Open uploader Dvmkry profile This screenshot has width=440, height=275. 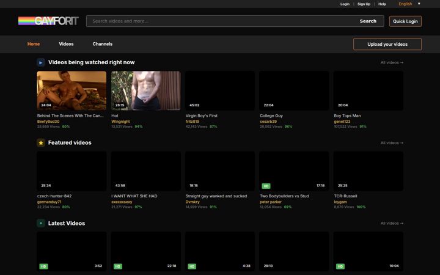[193, 202]
